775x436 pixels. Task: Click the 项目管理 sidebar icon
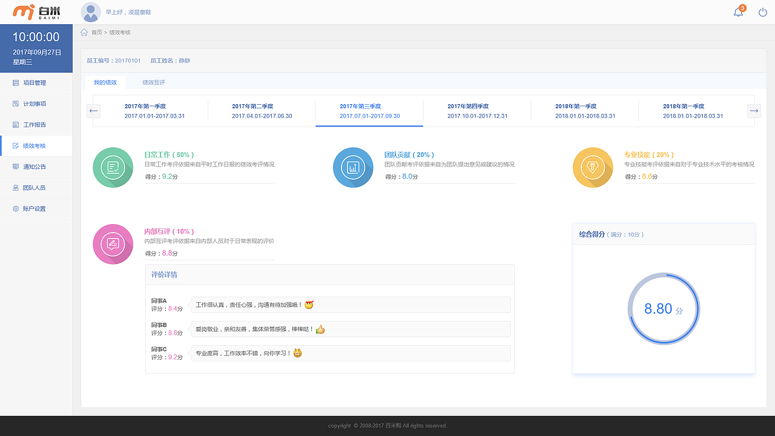pos(16,83)
